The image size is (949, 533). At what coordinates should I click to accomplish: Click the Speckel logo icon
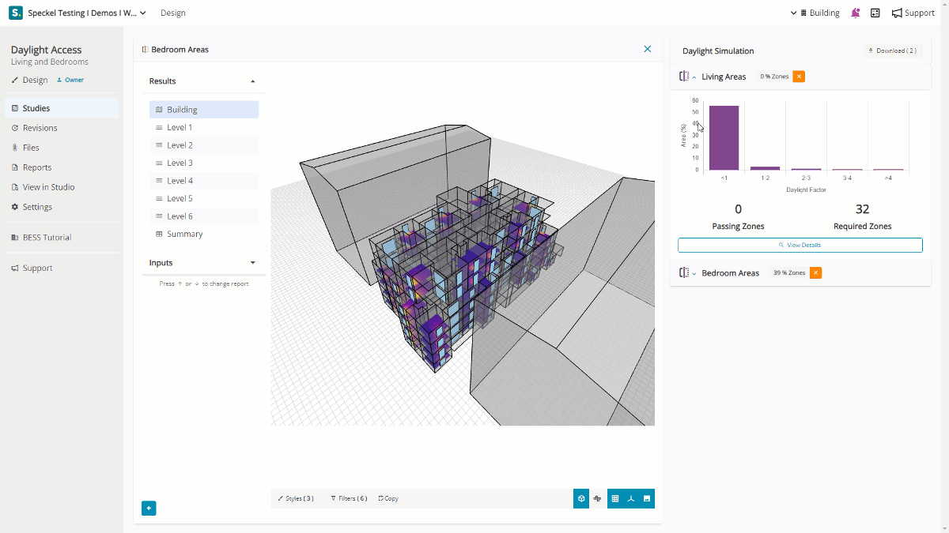(x=16, y=13)
